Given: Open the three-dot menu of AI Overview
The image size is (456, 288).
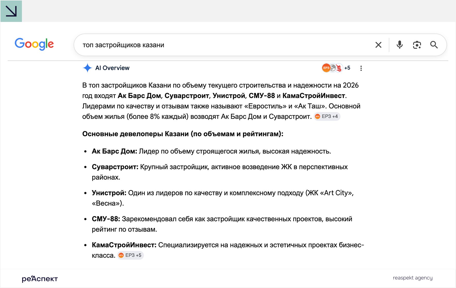Looking at the screenshot, I should 361,68.
